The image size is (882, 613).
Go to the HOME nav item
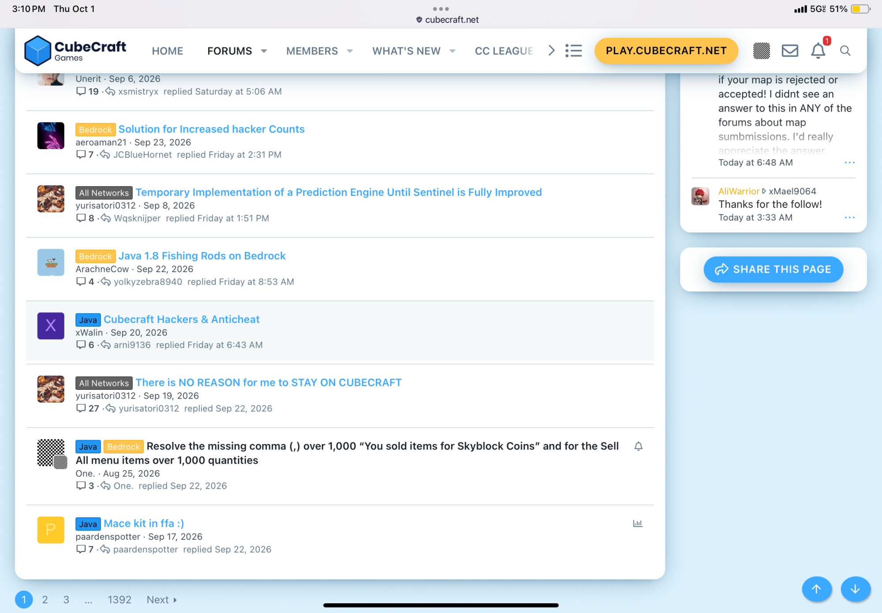[168, 51]
